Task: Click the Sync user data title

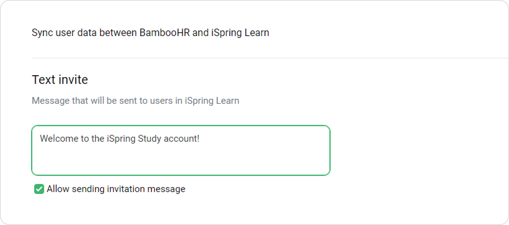Action: tap(150, 33)
